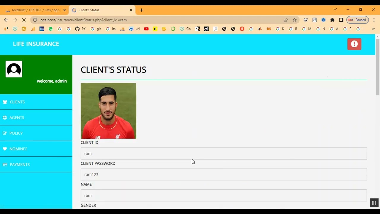Click the CLIENT'S STATUS heading
Image resolution: width=380 pixels, height=214 pixels.
(x=113, y=70)
